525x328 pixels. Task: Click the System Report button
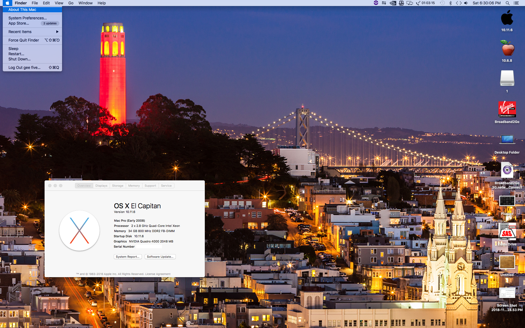(x=128, y=257)
